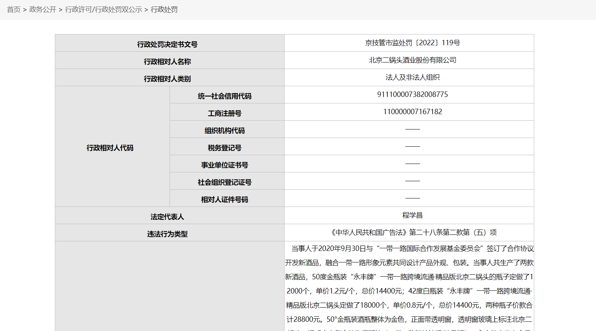Click the 税务登记号 label
Image resolution: width=596 pixels, height=331 pixels.
[x=225, y=148]
